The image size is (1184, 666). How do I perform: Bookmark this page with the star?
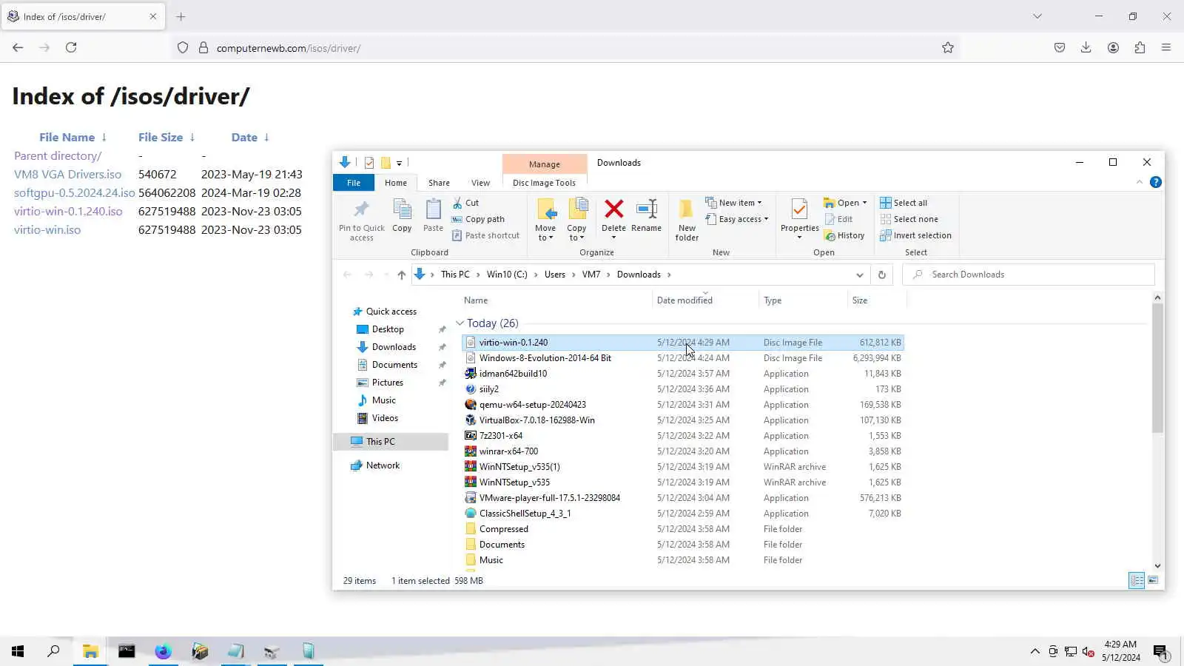click(948, 47)
